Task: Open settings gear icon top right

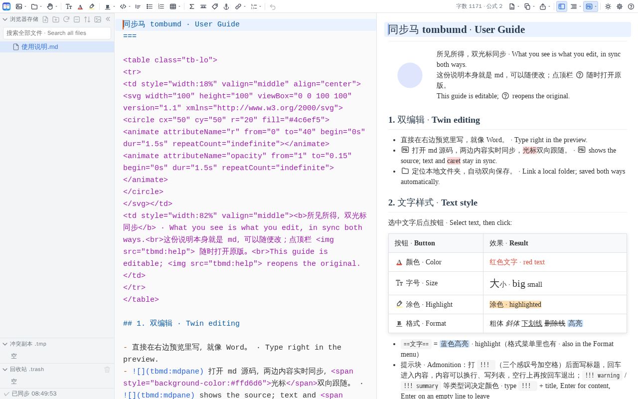Action: pyautogui.click(x=620, y=6)
